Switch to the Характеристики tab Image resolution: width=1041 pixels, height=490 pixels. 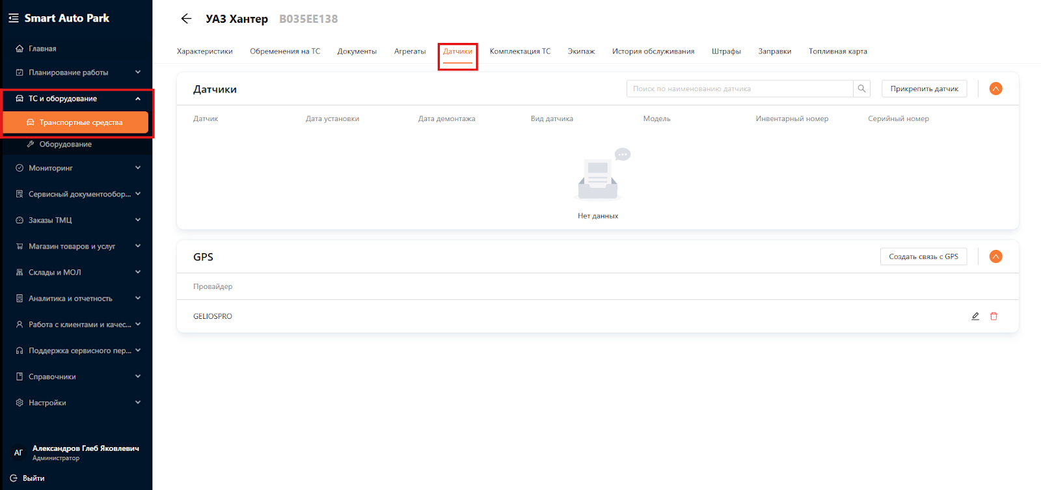[x=205, y=51]
